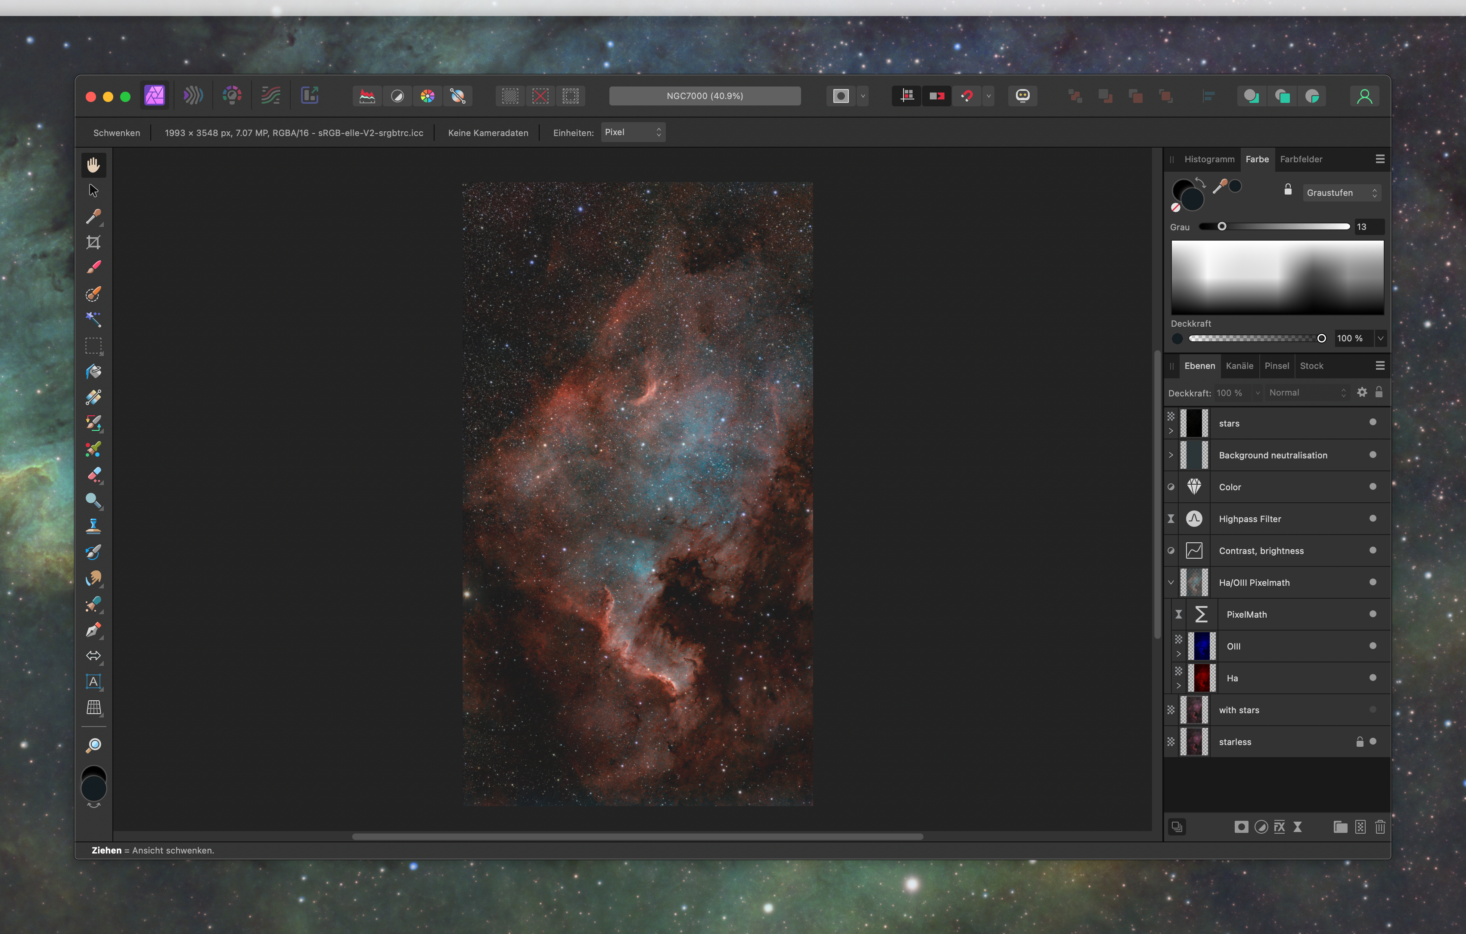Expand the stars layer
1466x934 pixels.
point(1171,431)
